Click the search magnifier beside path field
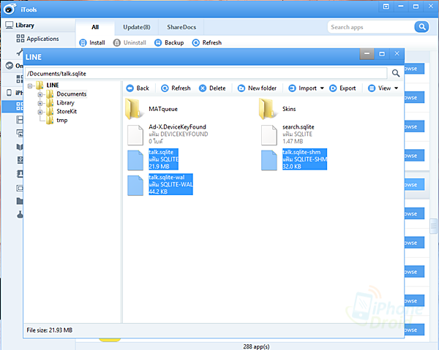Viewport: 439px width, 350px height. [x=396, y=73]
